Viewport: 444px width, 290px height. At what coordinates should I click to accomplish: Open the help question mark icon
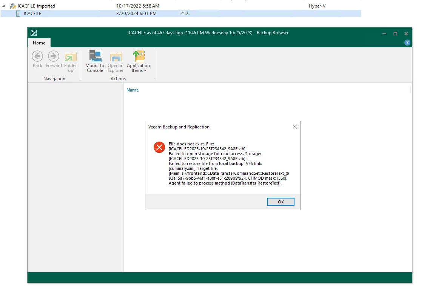coord(407,43)
